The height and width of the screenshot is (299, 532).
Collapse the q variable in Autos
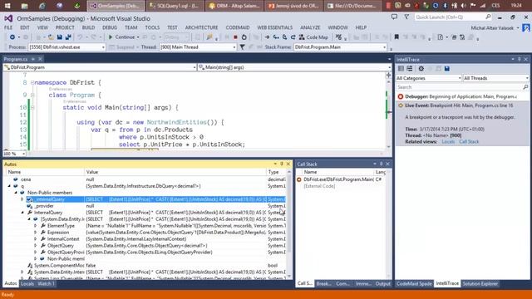[x=9, y=186]
